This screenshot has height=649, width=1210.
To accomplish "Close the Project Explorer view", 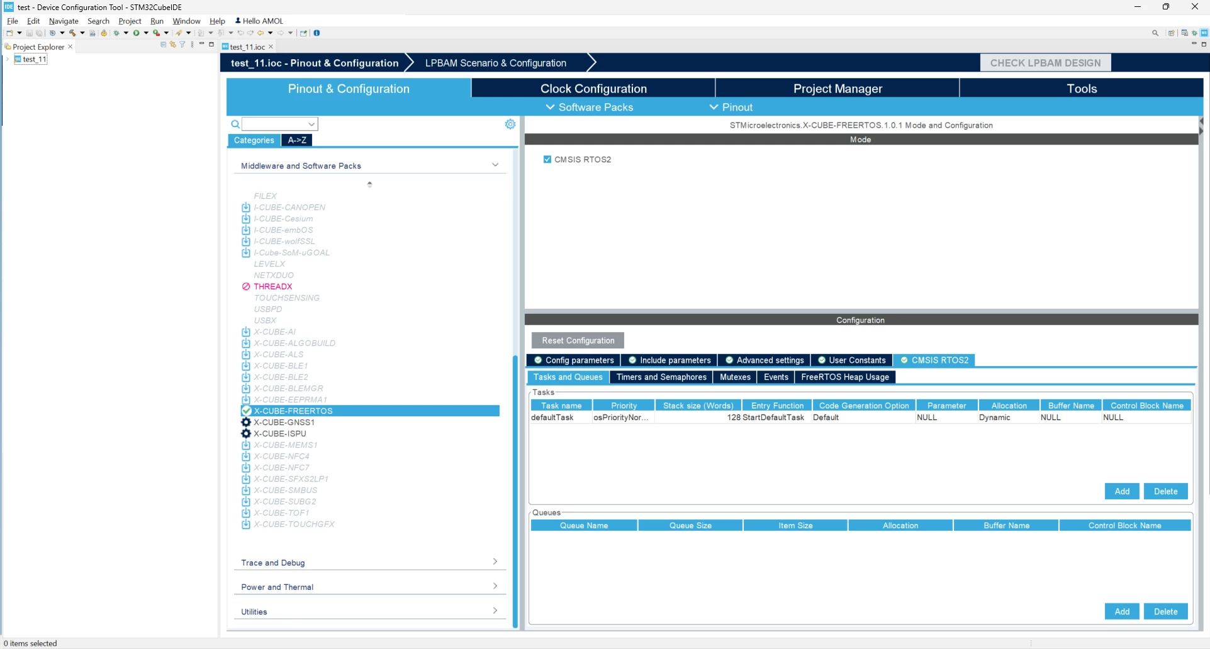I will (70, 47).
